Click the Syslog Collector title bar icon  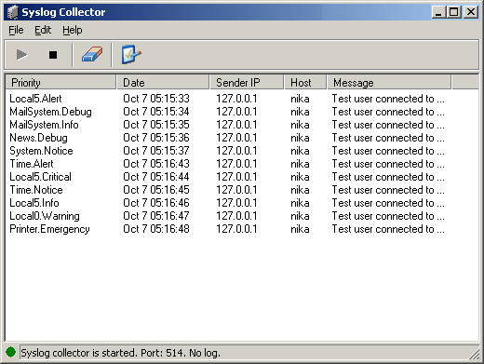(x=13, y=12)
